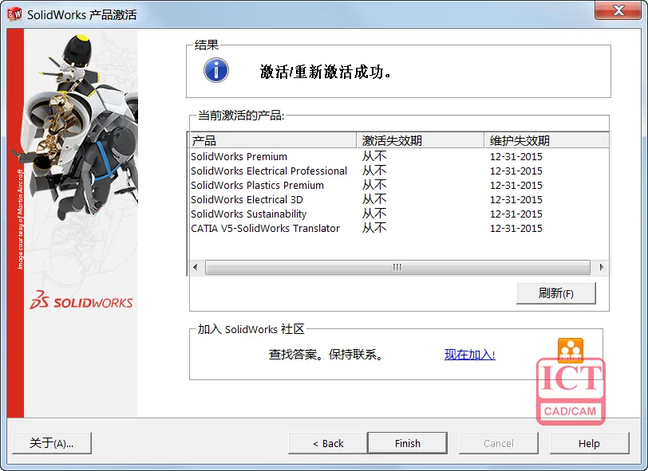Click the SOLIDWORKS logo in sidebar
This screenshot has width=648, height=471.
coord(81,300)
